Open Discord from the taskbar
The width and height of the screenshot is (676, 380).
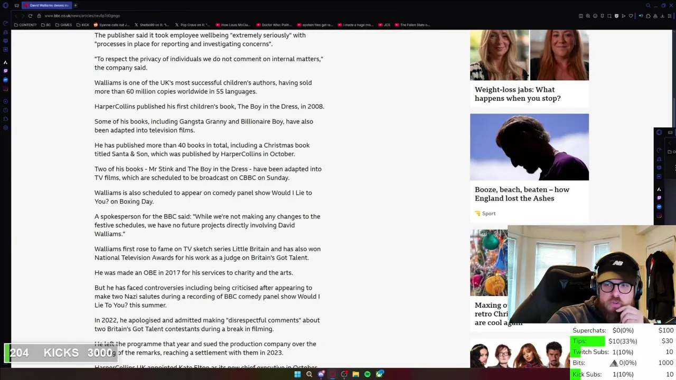[x=321, y=374]
